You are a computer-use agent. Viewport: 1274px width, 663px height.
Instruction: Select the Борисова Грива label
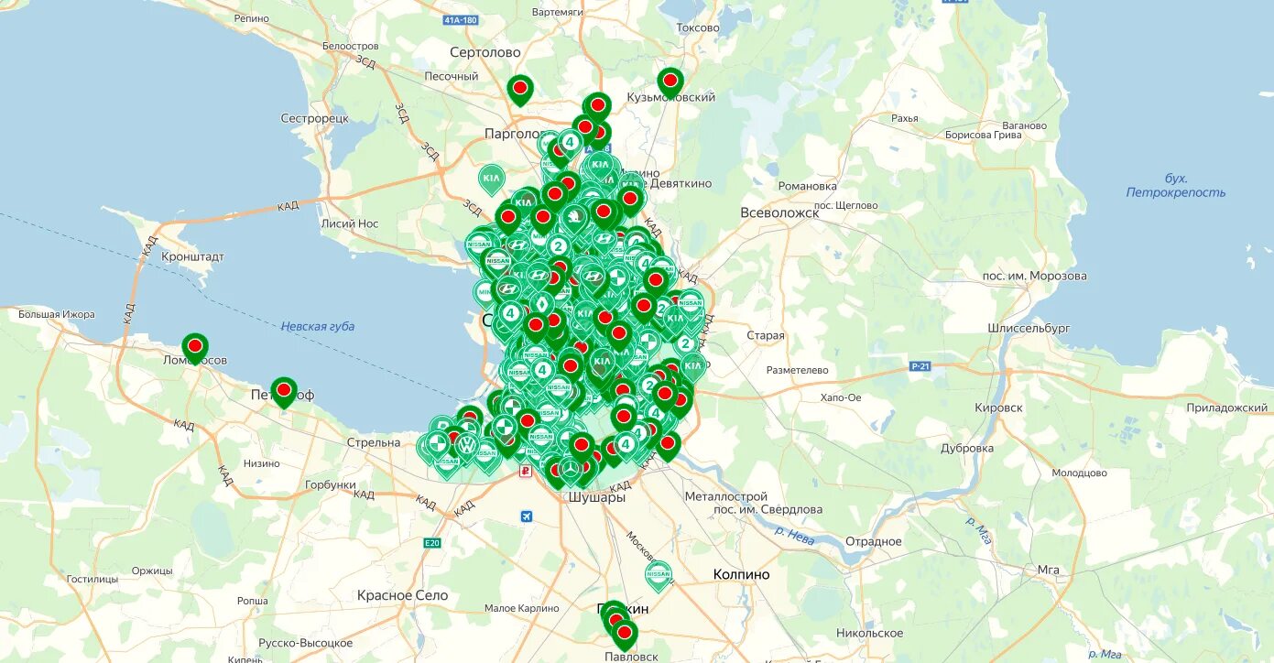click(x=983, y=135)
